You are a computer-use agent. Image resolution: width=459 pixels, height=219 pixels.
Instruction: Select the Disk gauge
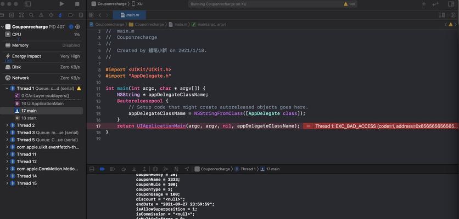tap(43, 67)
